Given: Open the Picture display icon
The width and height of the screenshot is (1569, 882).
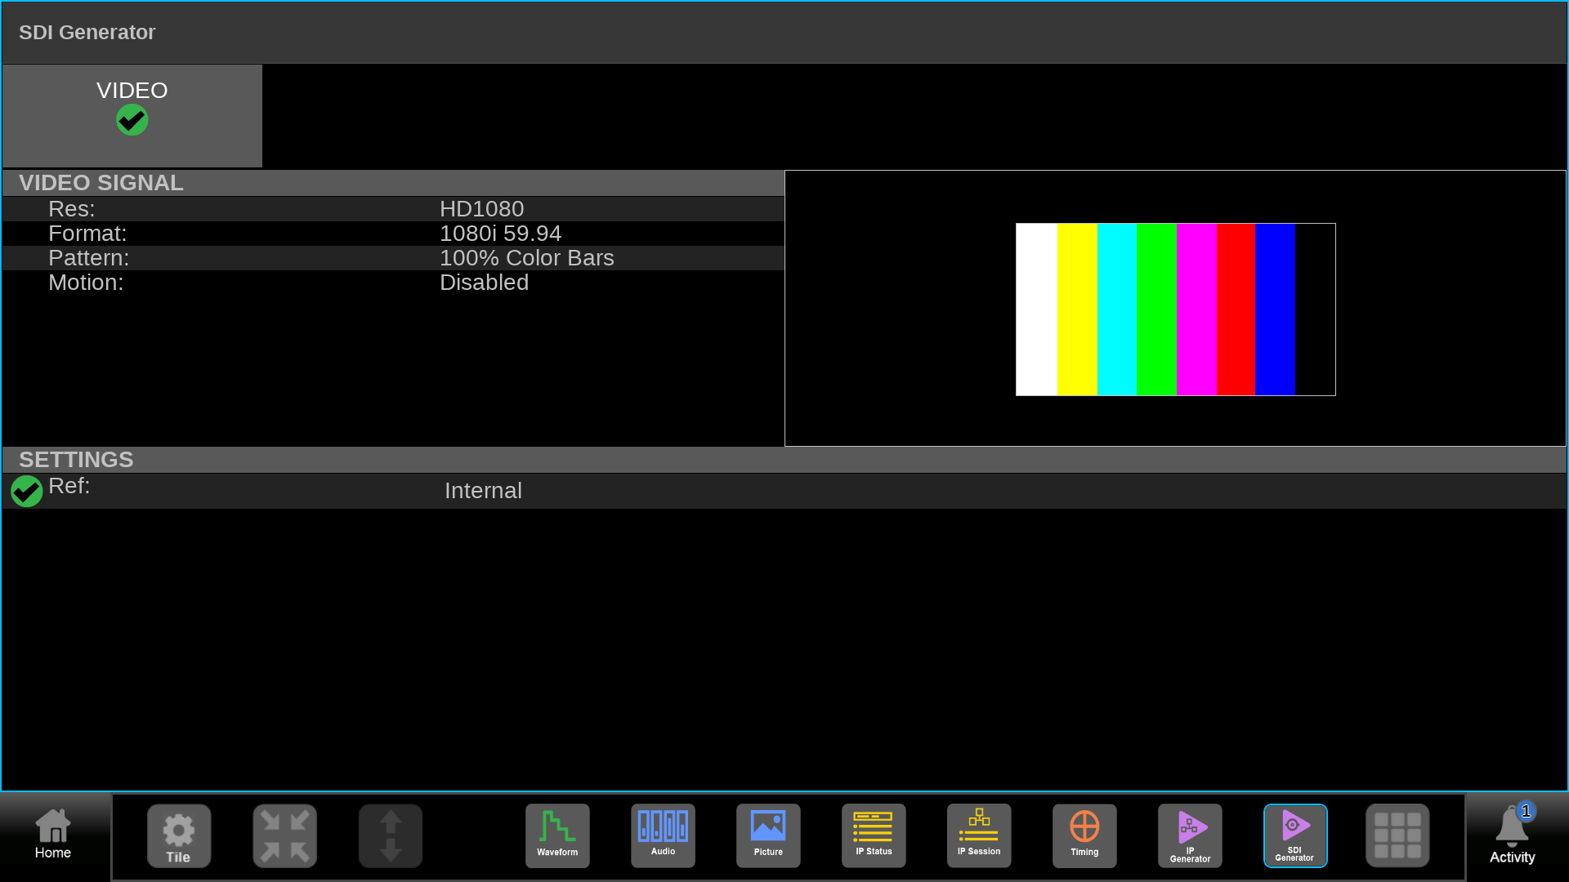Looking at the screenshot, I should click(768, 835).
